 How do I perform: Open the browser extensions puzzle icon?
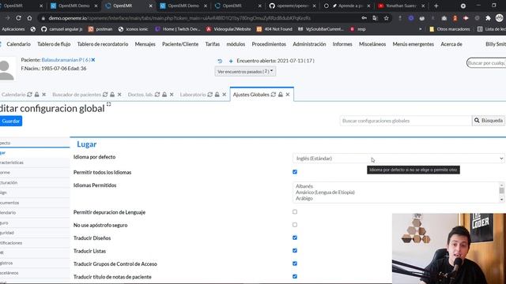[x=488, y=18]
